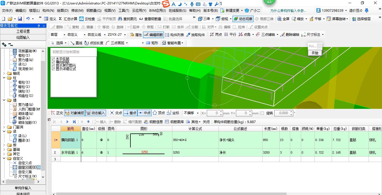Open 工具(T) menu
382x195 pixels.
tap(124, 11)
